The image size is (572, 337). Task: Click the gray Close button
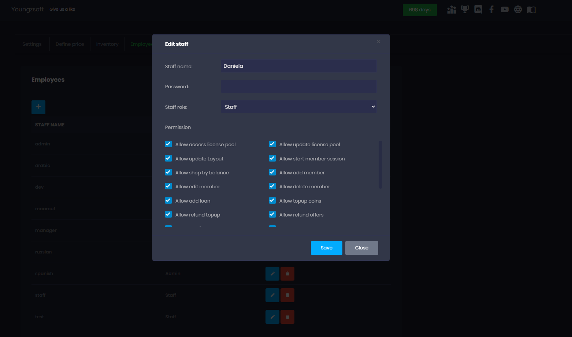(361, 248)
